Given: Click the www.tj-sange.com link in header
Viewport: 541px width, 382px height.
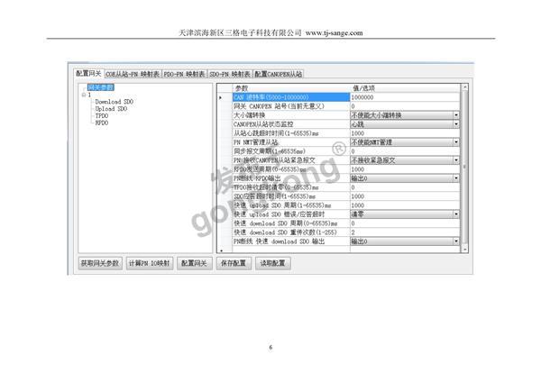Looking at the screenshot, I should pos(334,33).
